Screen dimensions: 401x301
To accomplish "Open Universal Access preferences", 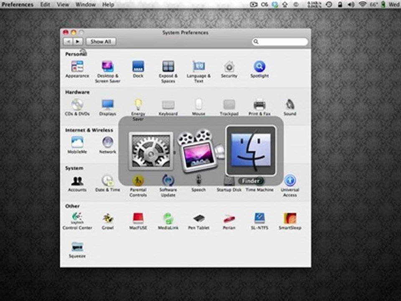I will pyautogui.click(x=290, y=186).
